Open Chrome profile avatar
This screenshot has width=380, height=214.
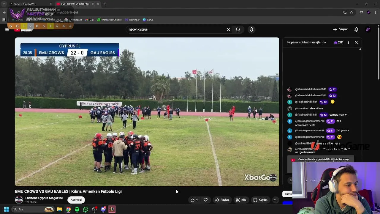pos(368,12)
